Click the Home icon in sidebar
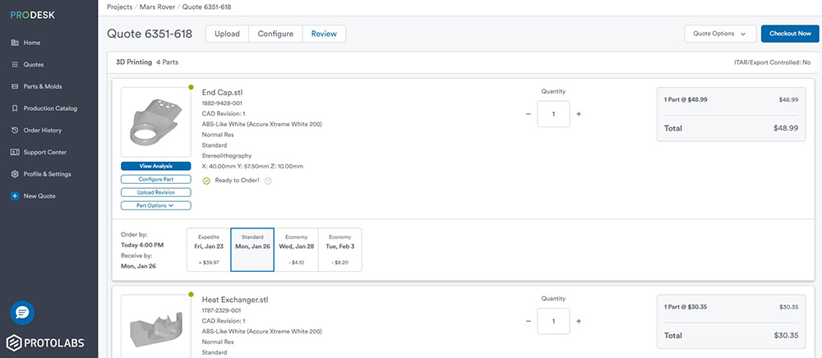This screenshot has height=358, width=822. pos(15,43)
